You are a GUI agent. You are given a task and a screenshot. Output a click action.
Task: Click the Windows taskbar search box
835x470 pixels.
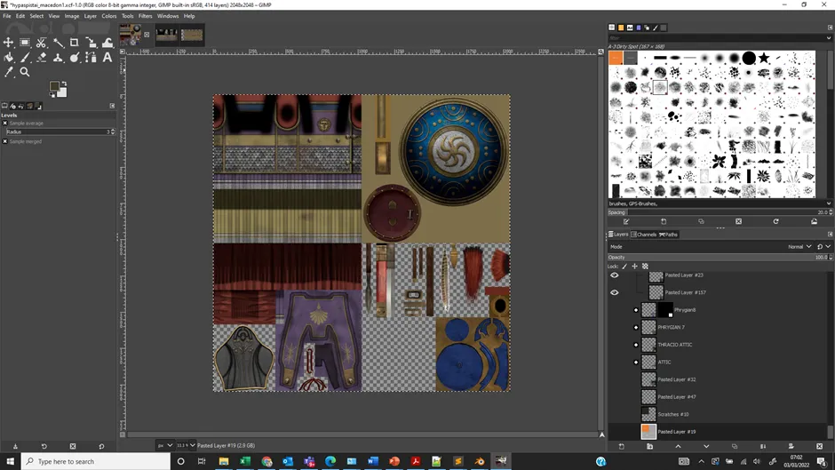tap(96, 461)
